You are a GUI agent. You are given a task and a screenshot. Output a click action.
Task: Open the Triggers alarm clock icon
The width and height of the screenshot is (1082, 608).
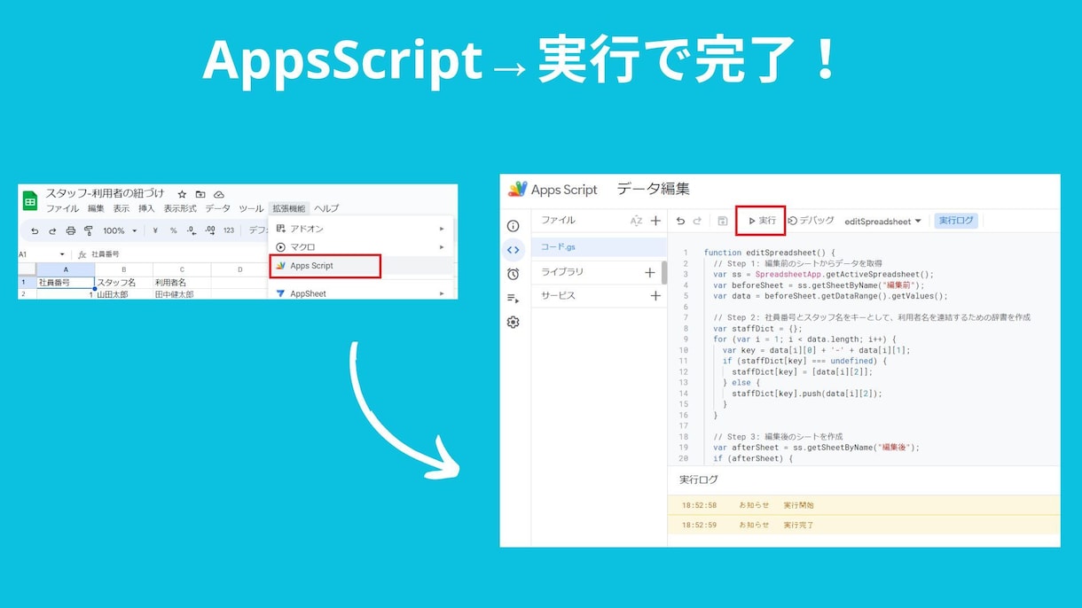(x=513, y=274)
